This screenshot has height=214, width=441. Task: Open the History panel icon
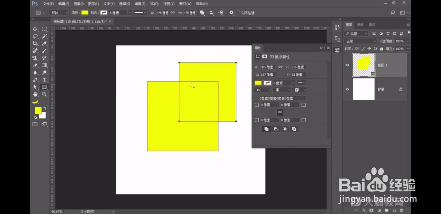click(x=337, y=27)
